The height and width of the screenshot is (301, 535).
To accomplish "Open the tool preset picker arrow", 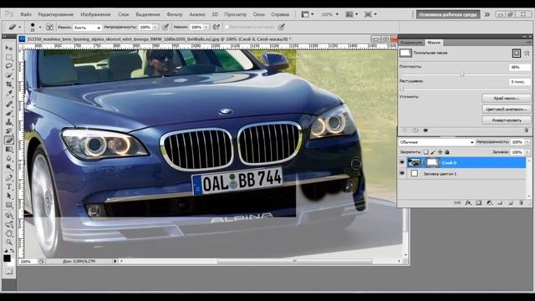I will tap(19, 28).
